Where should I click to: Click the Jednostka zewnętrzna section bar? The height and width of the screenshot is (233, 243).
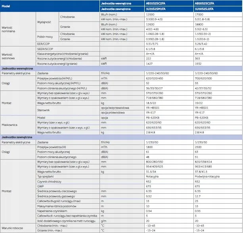(121, 137)
